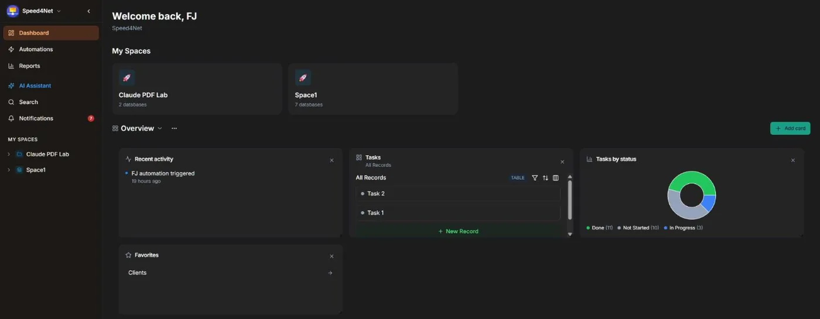
Task: Click New Record in the Tasks card
Action: [x=458, y=231]
